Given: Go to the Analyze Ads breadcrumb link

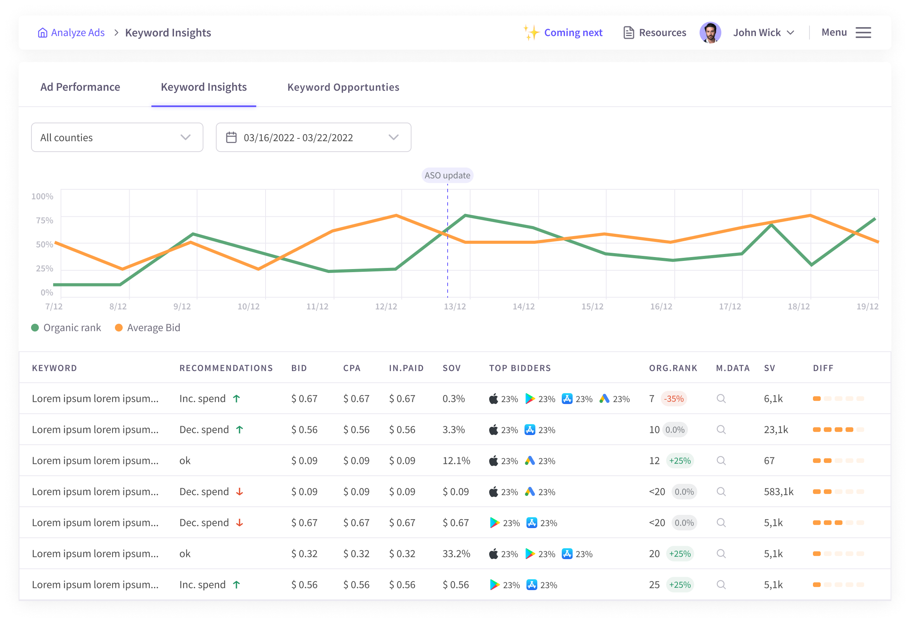Looking at the screenshot, I should (78, 33).
